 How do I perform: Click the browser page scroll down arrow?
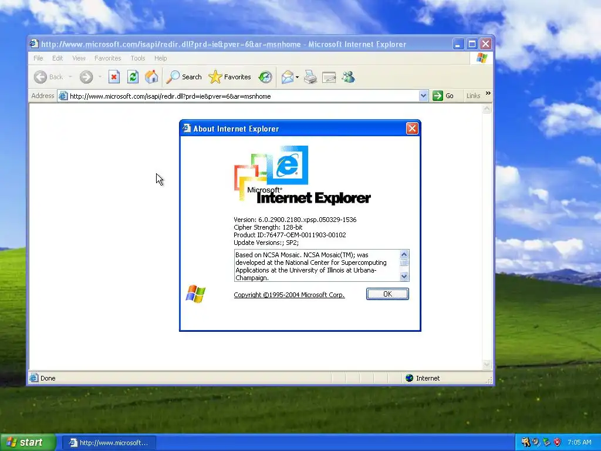click(487, 364)
